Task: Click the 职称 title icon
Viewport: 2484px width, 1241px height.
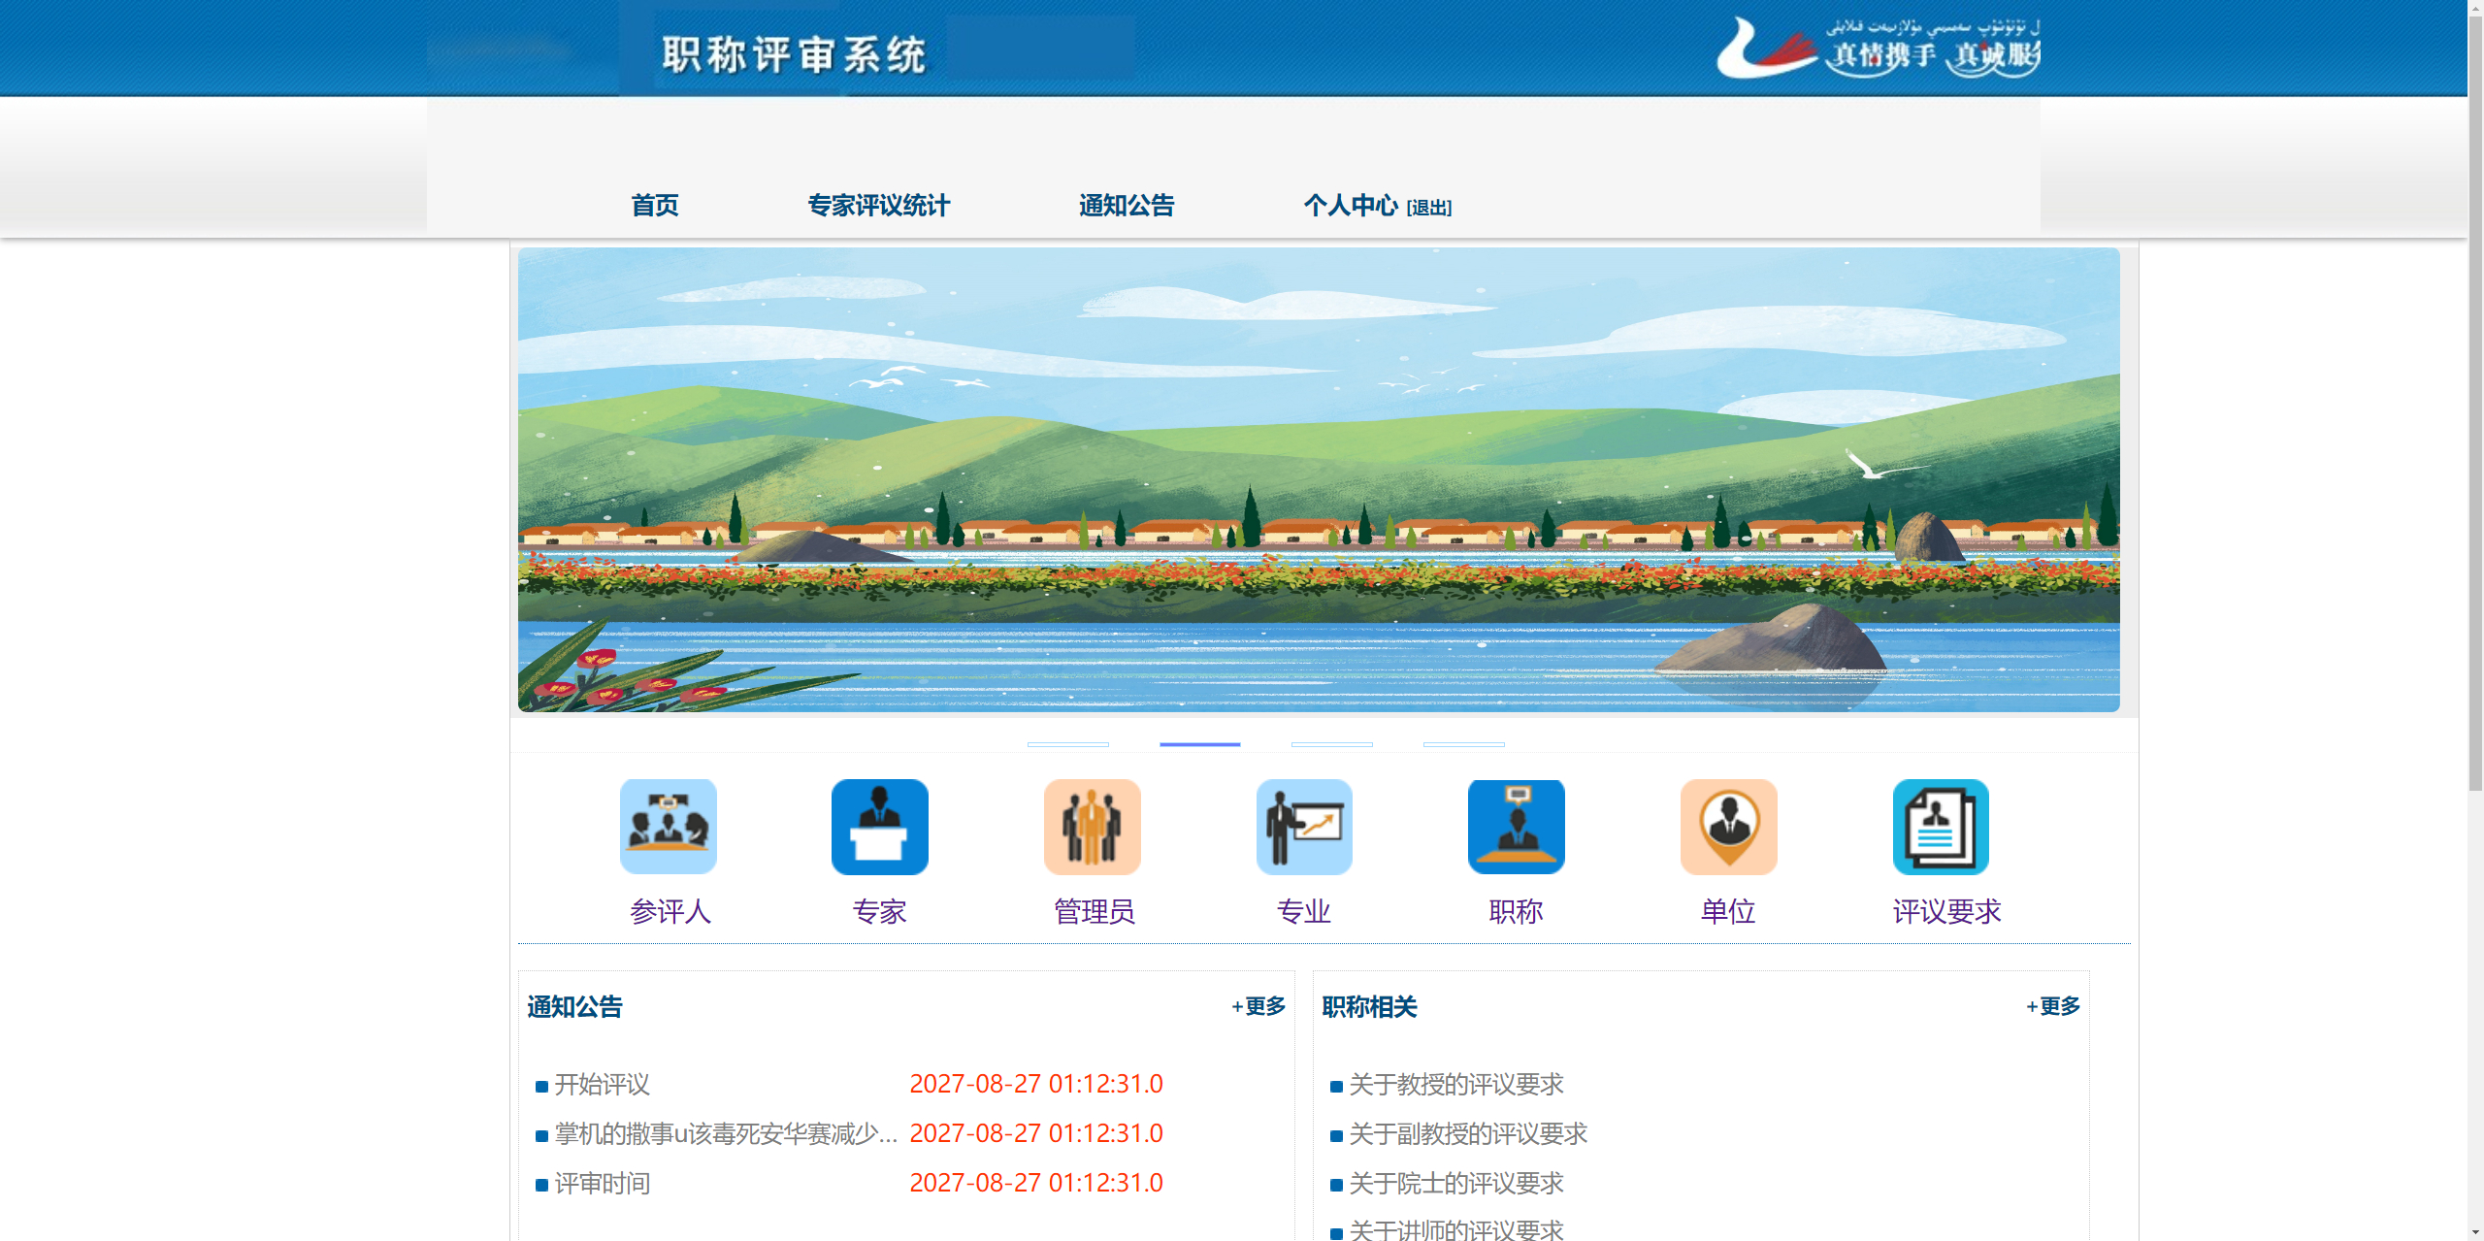Action: (1516, 827)
